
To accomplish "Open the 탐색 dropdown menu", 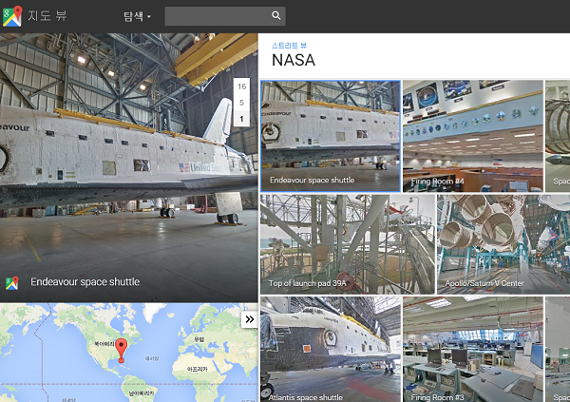I will [x=137, y=16].
